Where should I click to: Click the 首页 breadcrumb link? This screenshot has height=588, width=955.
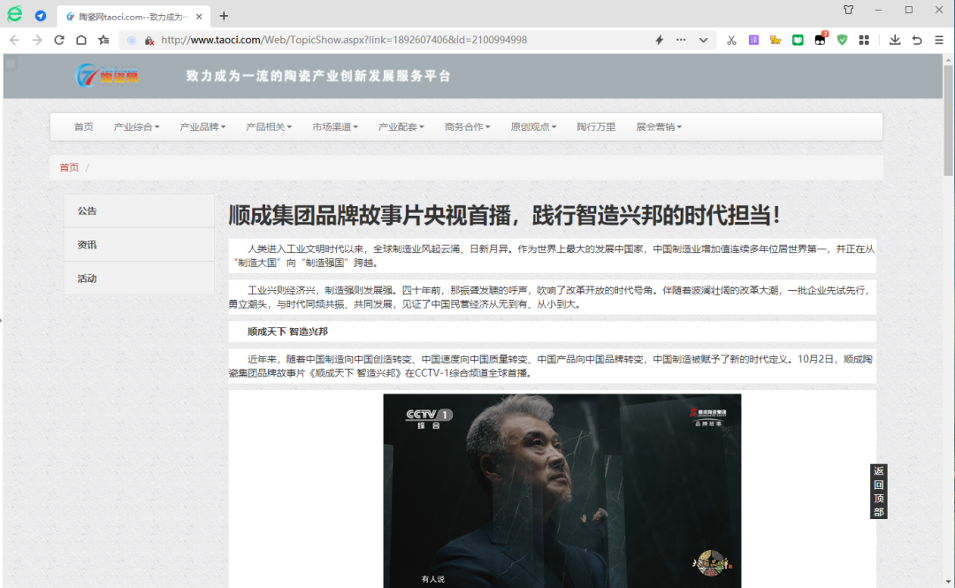pos(69,168)
